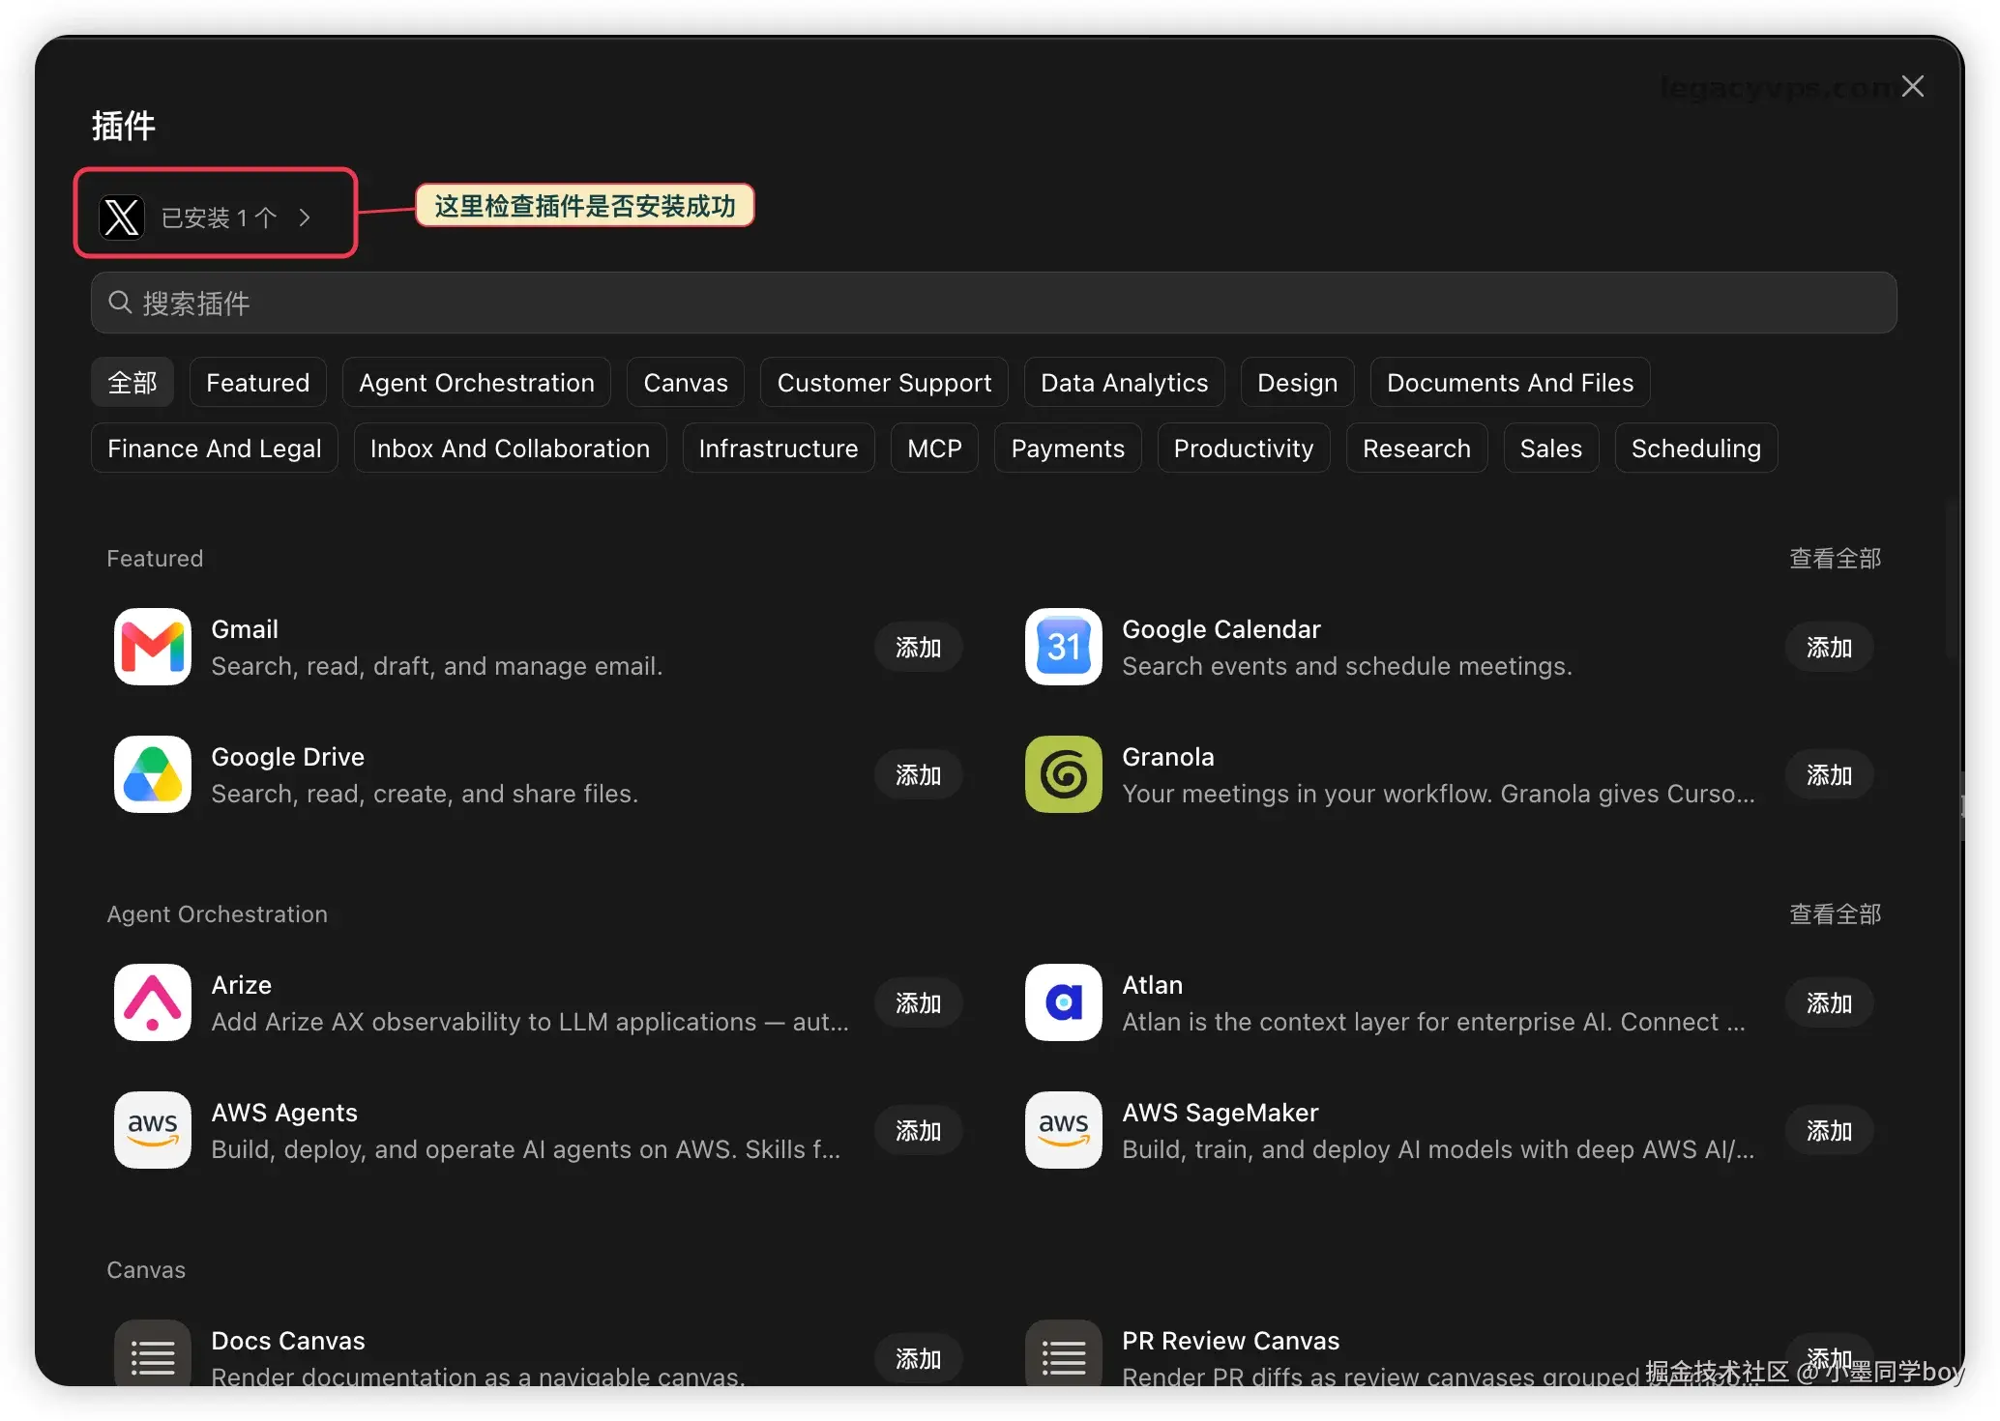Filter by Productivity category
Image resolution: width=2000 pixels, height=1421 pixels.
pyautogui.click(x=1244, y=448)
